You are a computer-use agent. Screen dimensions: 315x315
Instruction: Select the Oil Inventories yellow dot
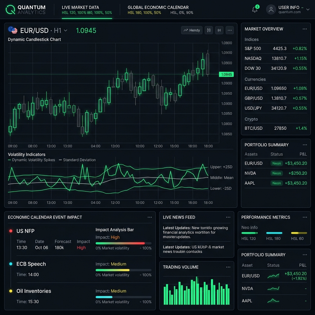pyautogui.click(x=11, y=291)
